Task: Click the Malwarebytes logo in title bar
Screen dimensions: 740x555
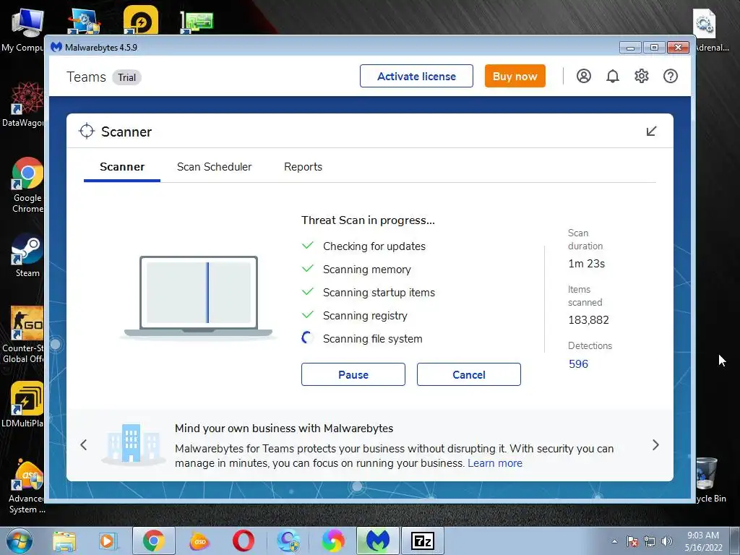Action: click(56, 47)
